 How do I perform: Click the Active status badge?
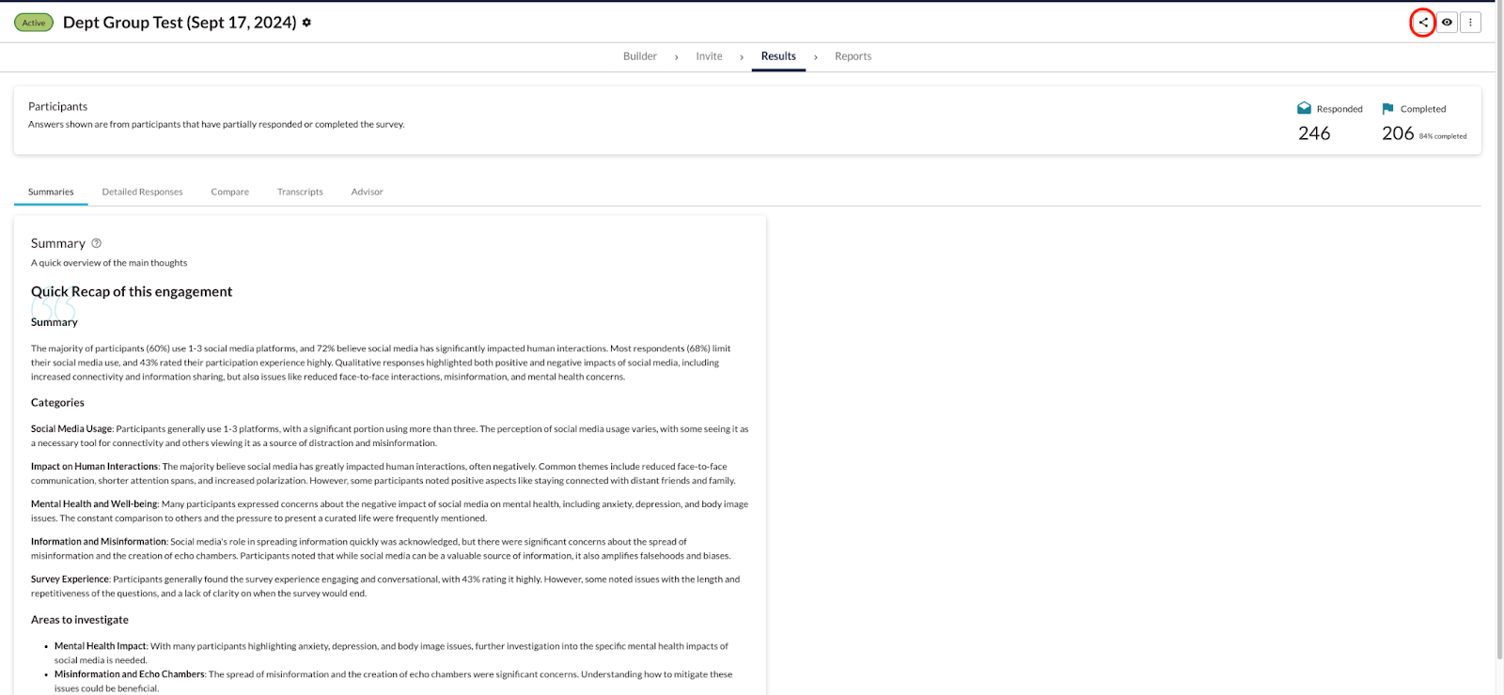click(x=34, y=23)
